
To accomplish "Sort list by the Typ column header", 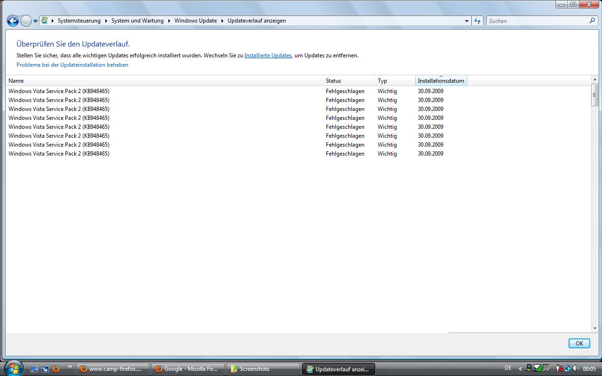I will [x=395, y=81].
